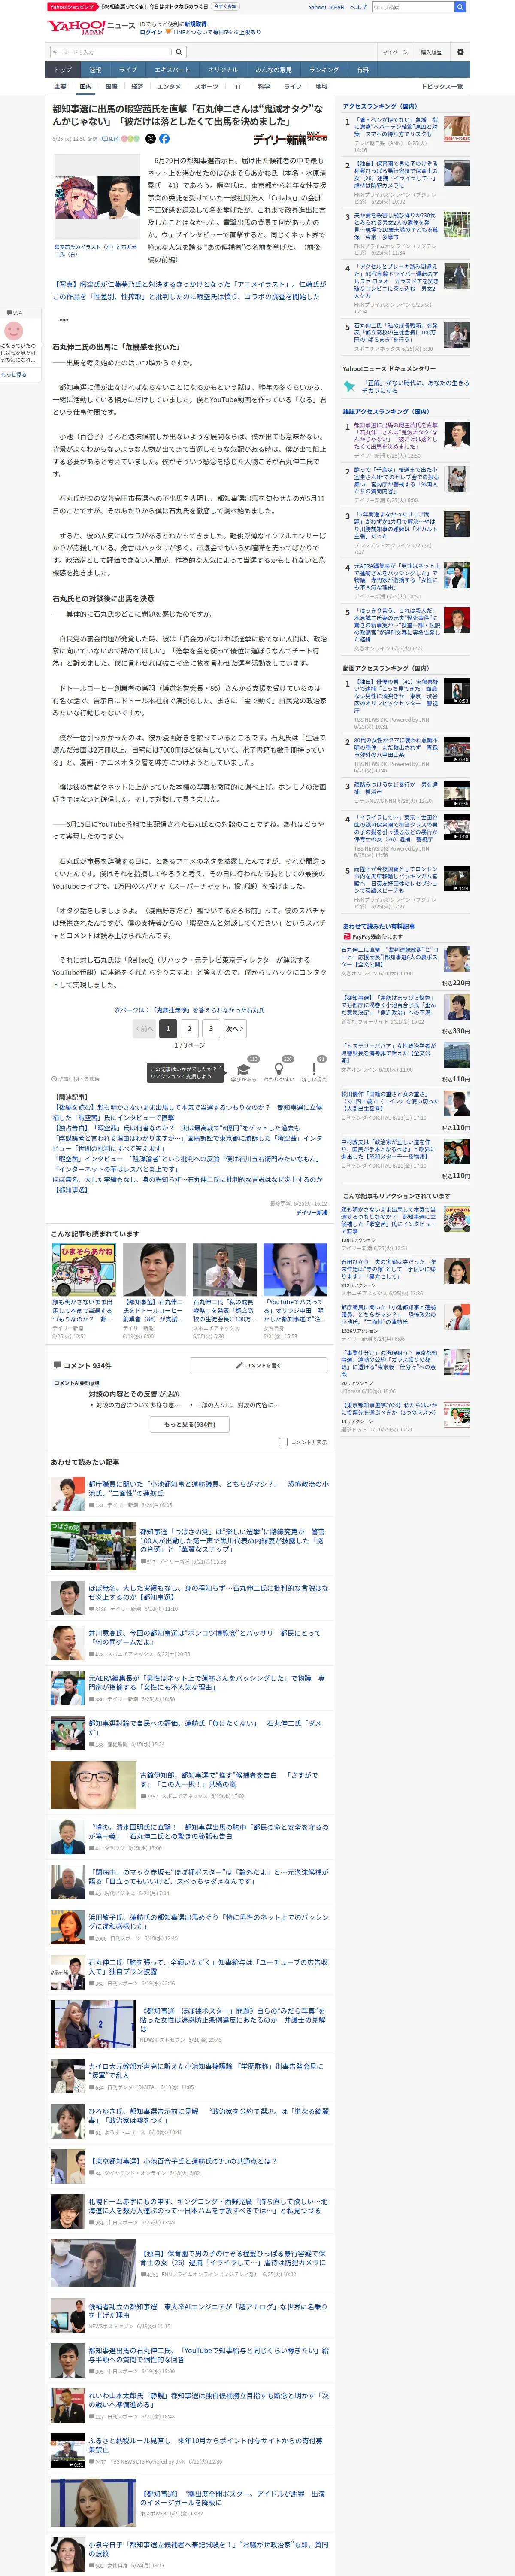Viewport: 515px width, 2576px height.
Task: Open the 'YouTubeでバズって' related article thumbnail
Action: pyautogui.click(x=295, y=1270)
